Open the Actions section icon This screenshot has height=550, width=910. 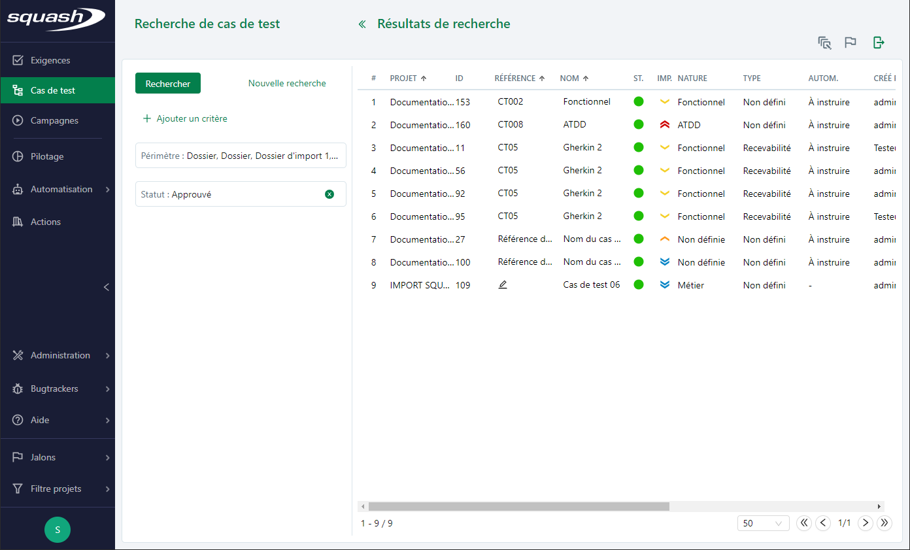pyautogui.click(x=16, y=221)
